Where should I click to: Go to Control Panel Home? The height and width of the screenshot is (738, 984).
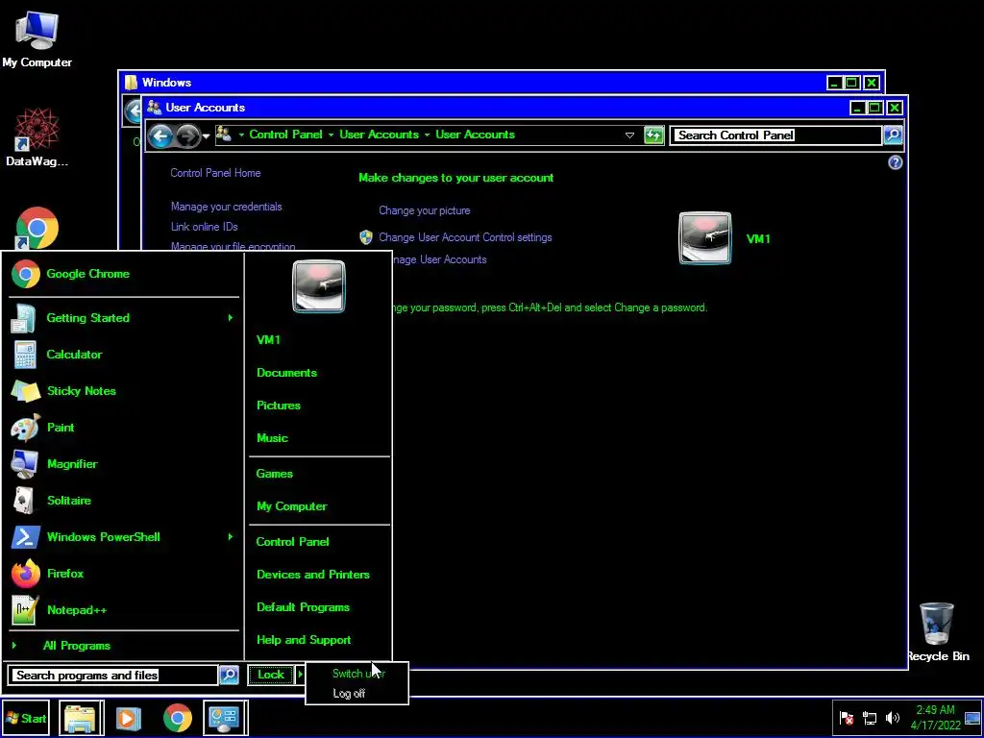coord(215,173)
